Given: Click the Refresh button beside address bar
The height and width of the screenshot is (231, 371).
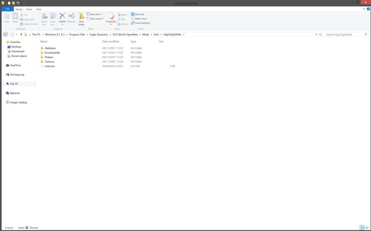Looking at the screenshot, I should [321, 34].
